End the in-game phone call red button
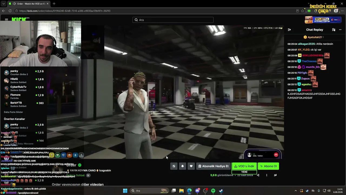Viewport: 346px width, 195px height. coord(276,155)
